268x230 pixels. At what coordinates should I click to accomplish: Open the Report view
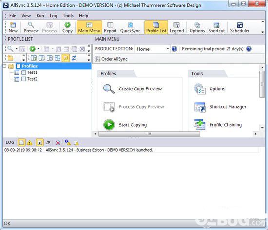pos(110,27)
